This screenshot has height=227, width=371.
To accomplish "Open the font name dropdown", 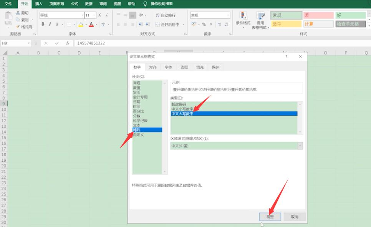I will [x=82, y=15].
